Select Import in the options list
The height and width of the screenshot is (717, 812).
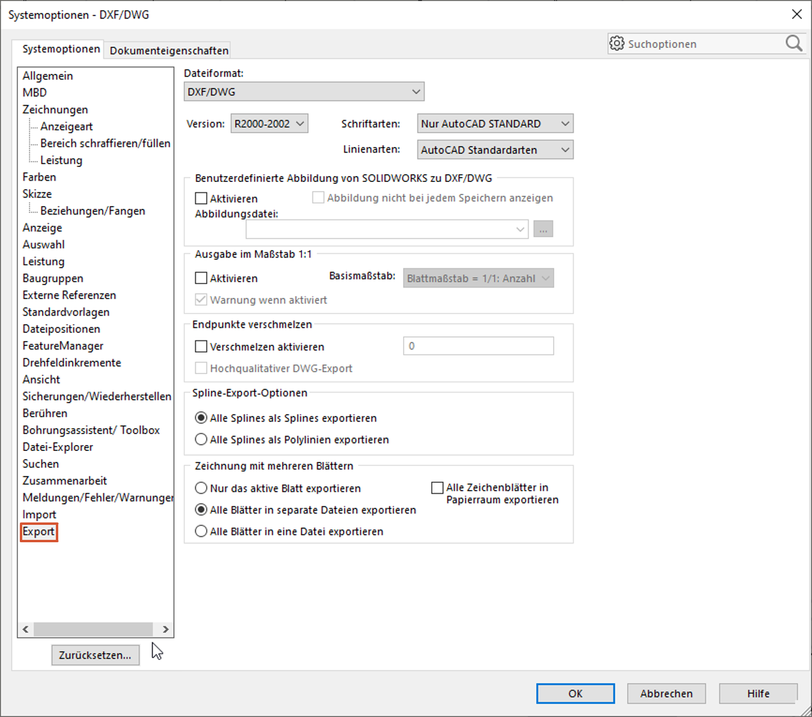(x=39, y=515)
